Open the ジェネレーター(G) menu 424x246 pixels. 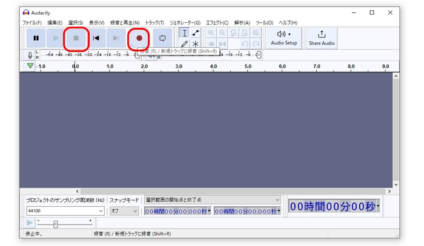(x=185, y=22)
